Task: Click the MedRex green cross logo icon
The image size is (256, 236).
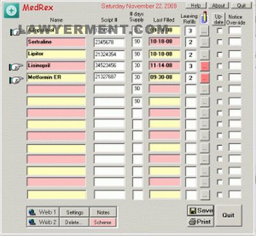Action: click(x=12, y=10)
